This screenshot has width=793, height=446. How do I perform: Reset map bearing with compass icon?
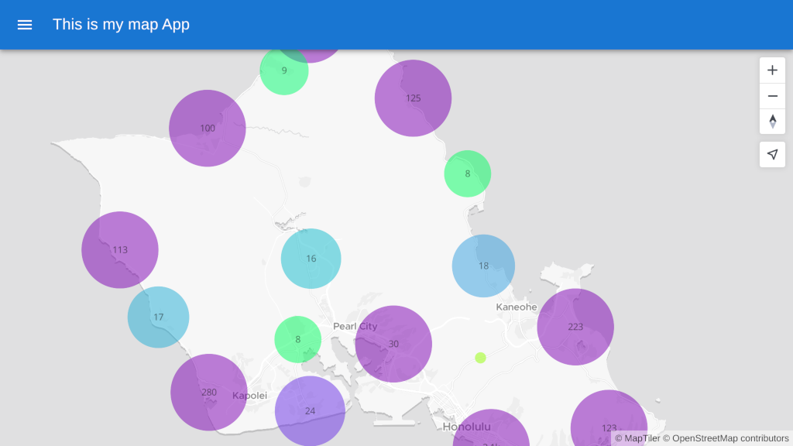tap(772, 122)
